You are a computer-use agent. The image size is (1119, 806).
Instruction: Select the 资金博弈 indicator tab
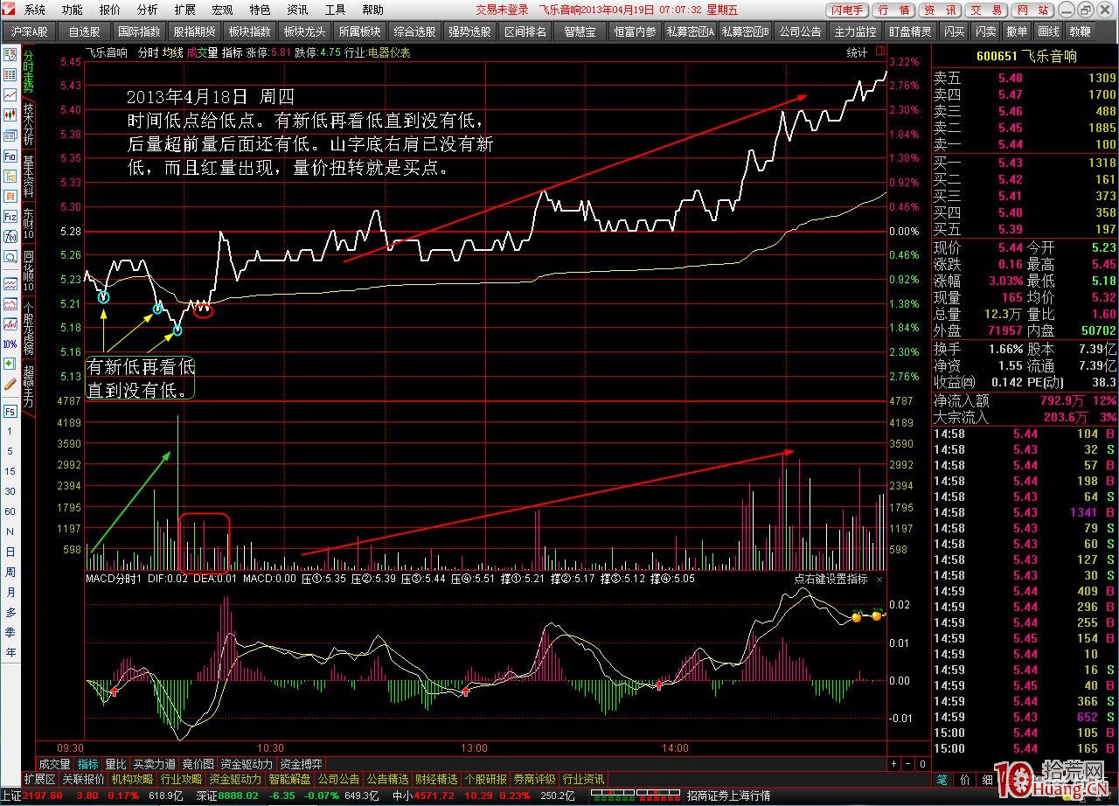(301, 764)
